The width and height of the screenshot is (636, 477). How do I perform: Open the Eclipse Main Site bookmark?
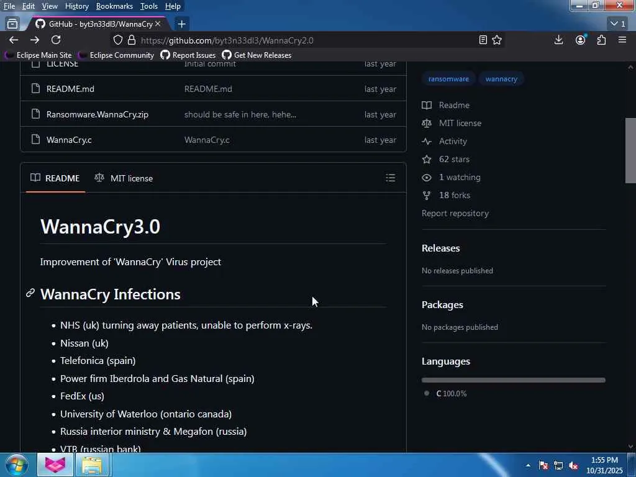pos(39,55)
